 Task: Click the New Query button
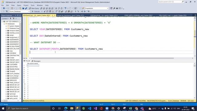(x=34, y=8)
